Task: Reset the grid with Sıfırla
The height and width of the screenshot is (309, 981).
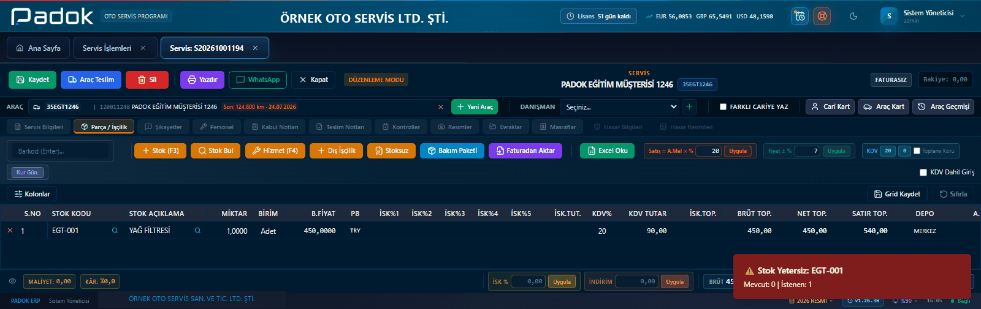Action: click(x=953, y=194)
